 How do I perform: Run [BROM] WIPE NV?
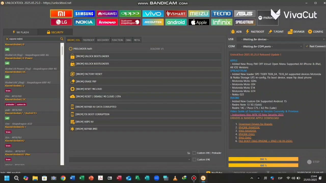(145, 122)
